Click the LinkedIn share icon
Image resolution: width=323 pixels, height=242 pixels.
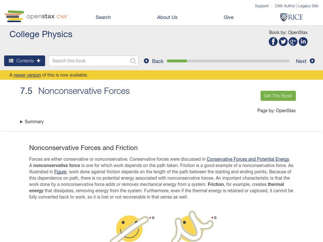303,42
